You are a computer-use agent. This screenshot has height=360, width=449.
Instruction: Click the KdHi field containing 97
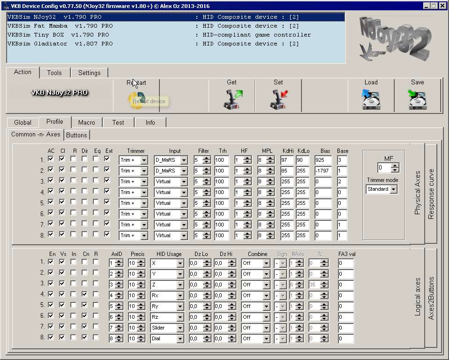point(287,160)
